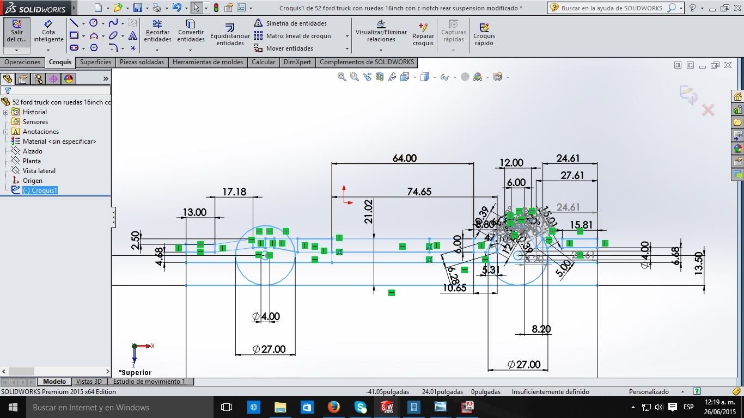Open the ConfigurationManager tab icon
This screenshot has height=418, width=744.
38,79
